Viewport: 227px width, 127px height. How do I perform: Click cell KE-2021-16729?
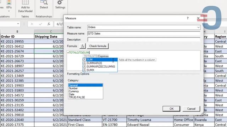[17, 56]
